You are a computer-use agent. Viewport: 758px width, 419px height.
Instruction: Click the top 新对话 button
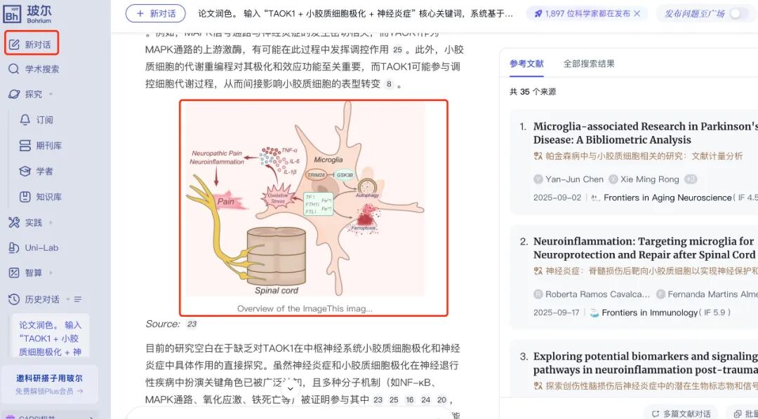[x=156, y=13]
